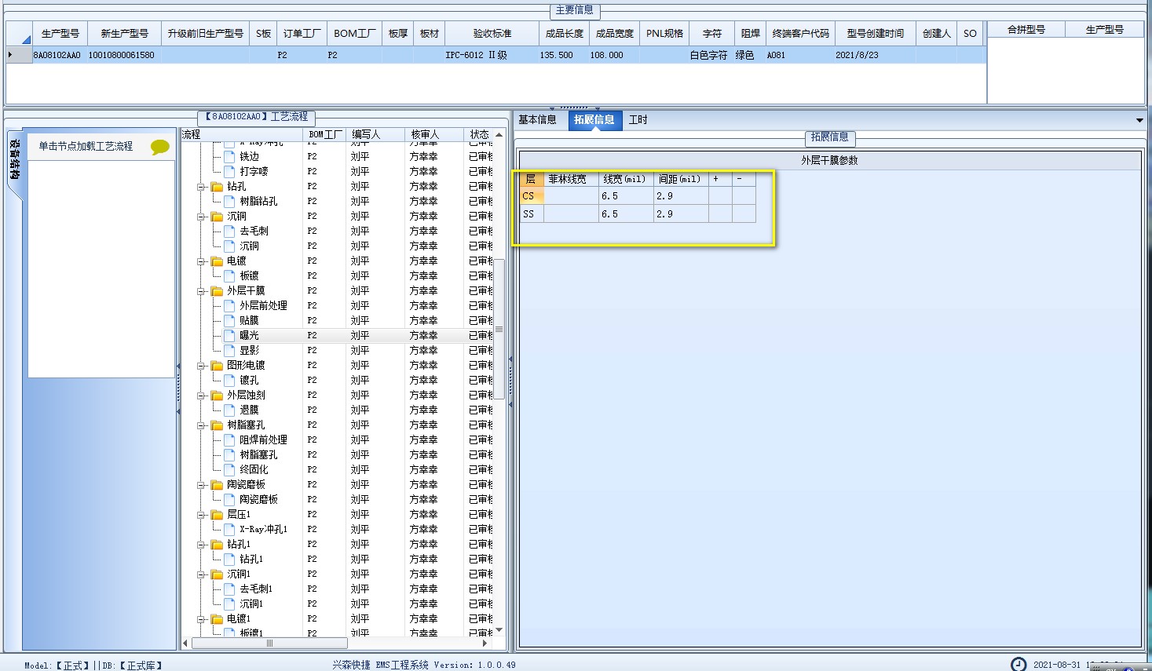Click the 2021/8/23 creation date cell
Image resolution: width=1152 pixels, height=671 pixels.
(x=875, y=55)
